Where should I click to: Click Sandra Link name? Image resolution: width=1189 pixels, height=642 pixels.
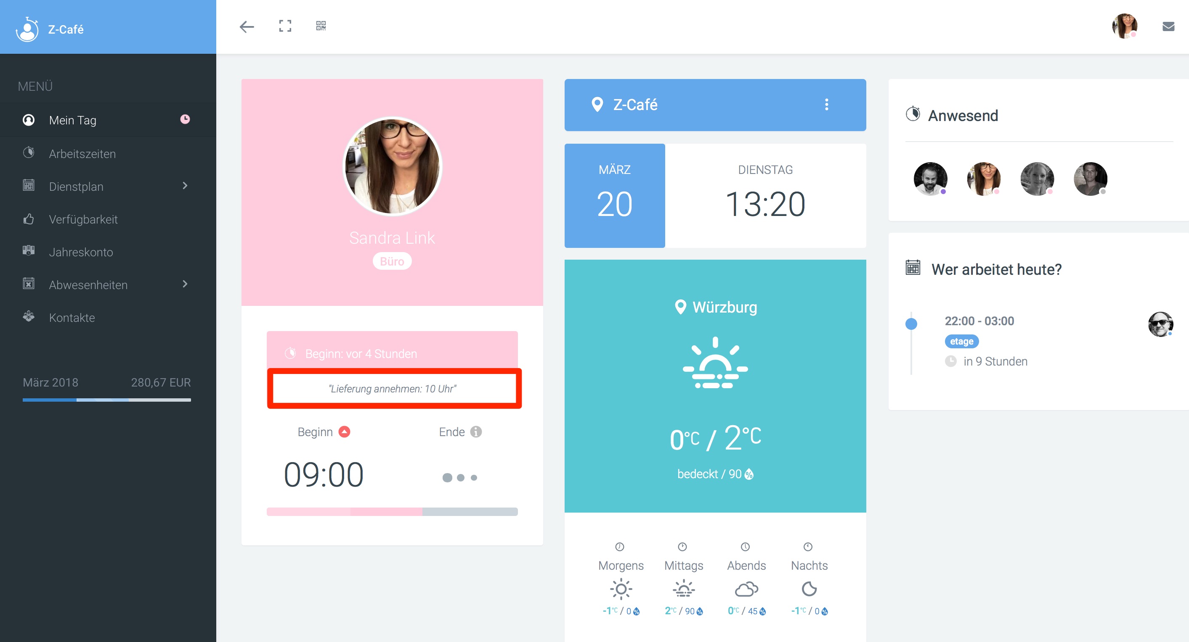(x=392, y=238)
